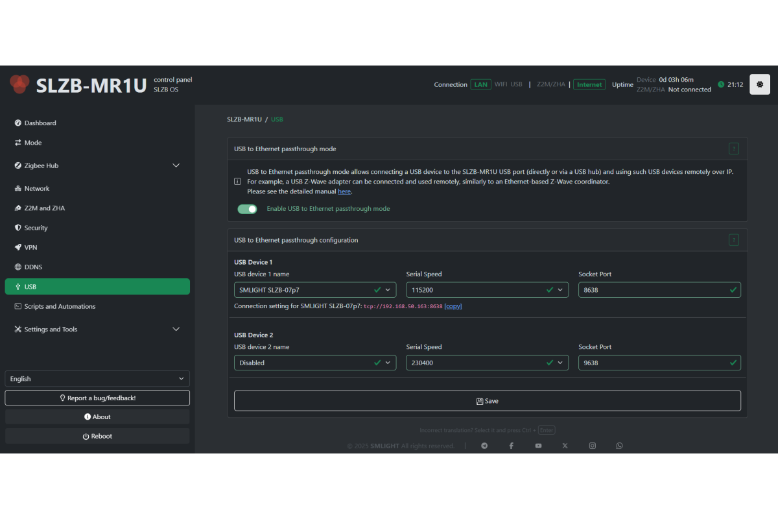778x519 pixels.
Task: Click the Save button
Action: pyautogui.click(x=487, y=401)
